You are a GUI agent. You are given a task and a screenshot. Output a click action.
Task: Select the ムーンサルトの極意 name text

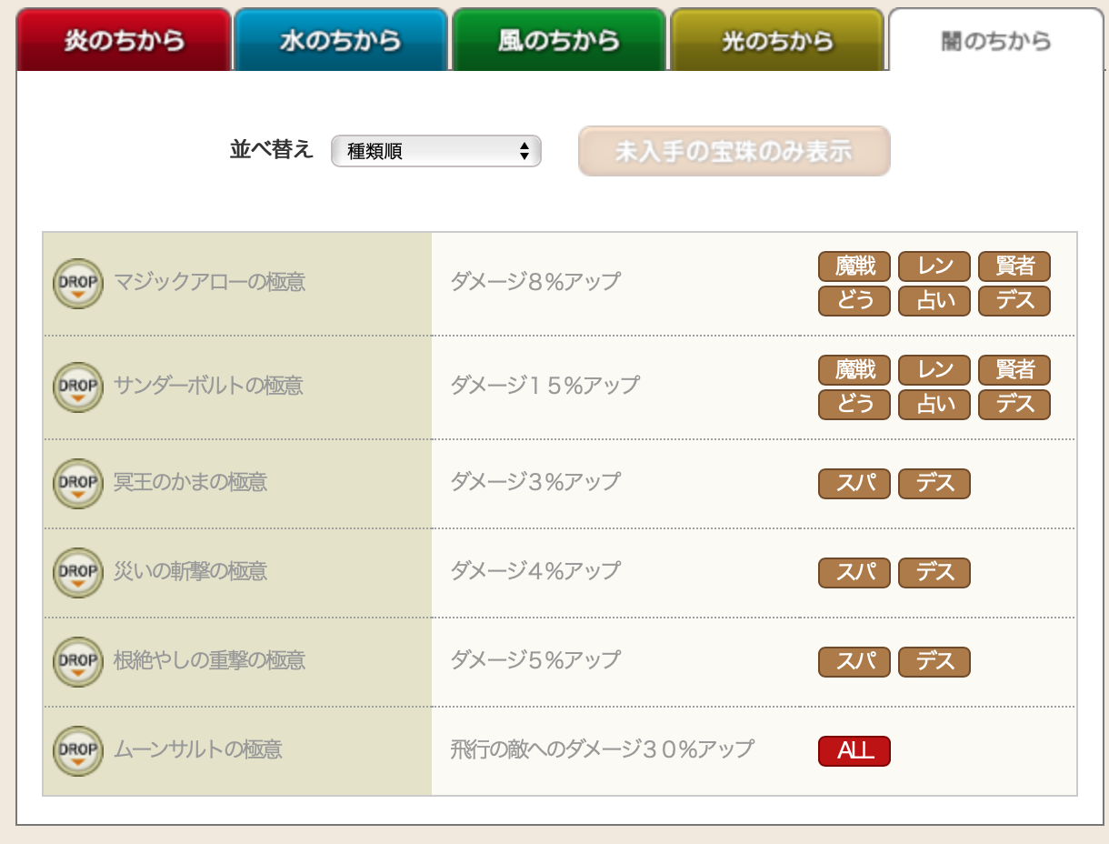click(198, 749)
